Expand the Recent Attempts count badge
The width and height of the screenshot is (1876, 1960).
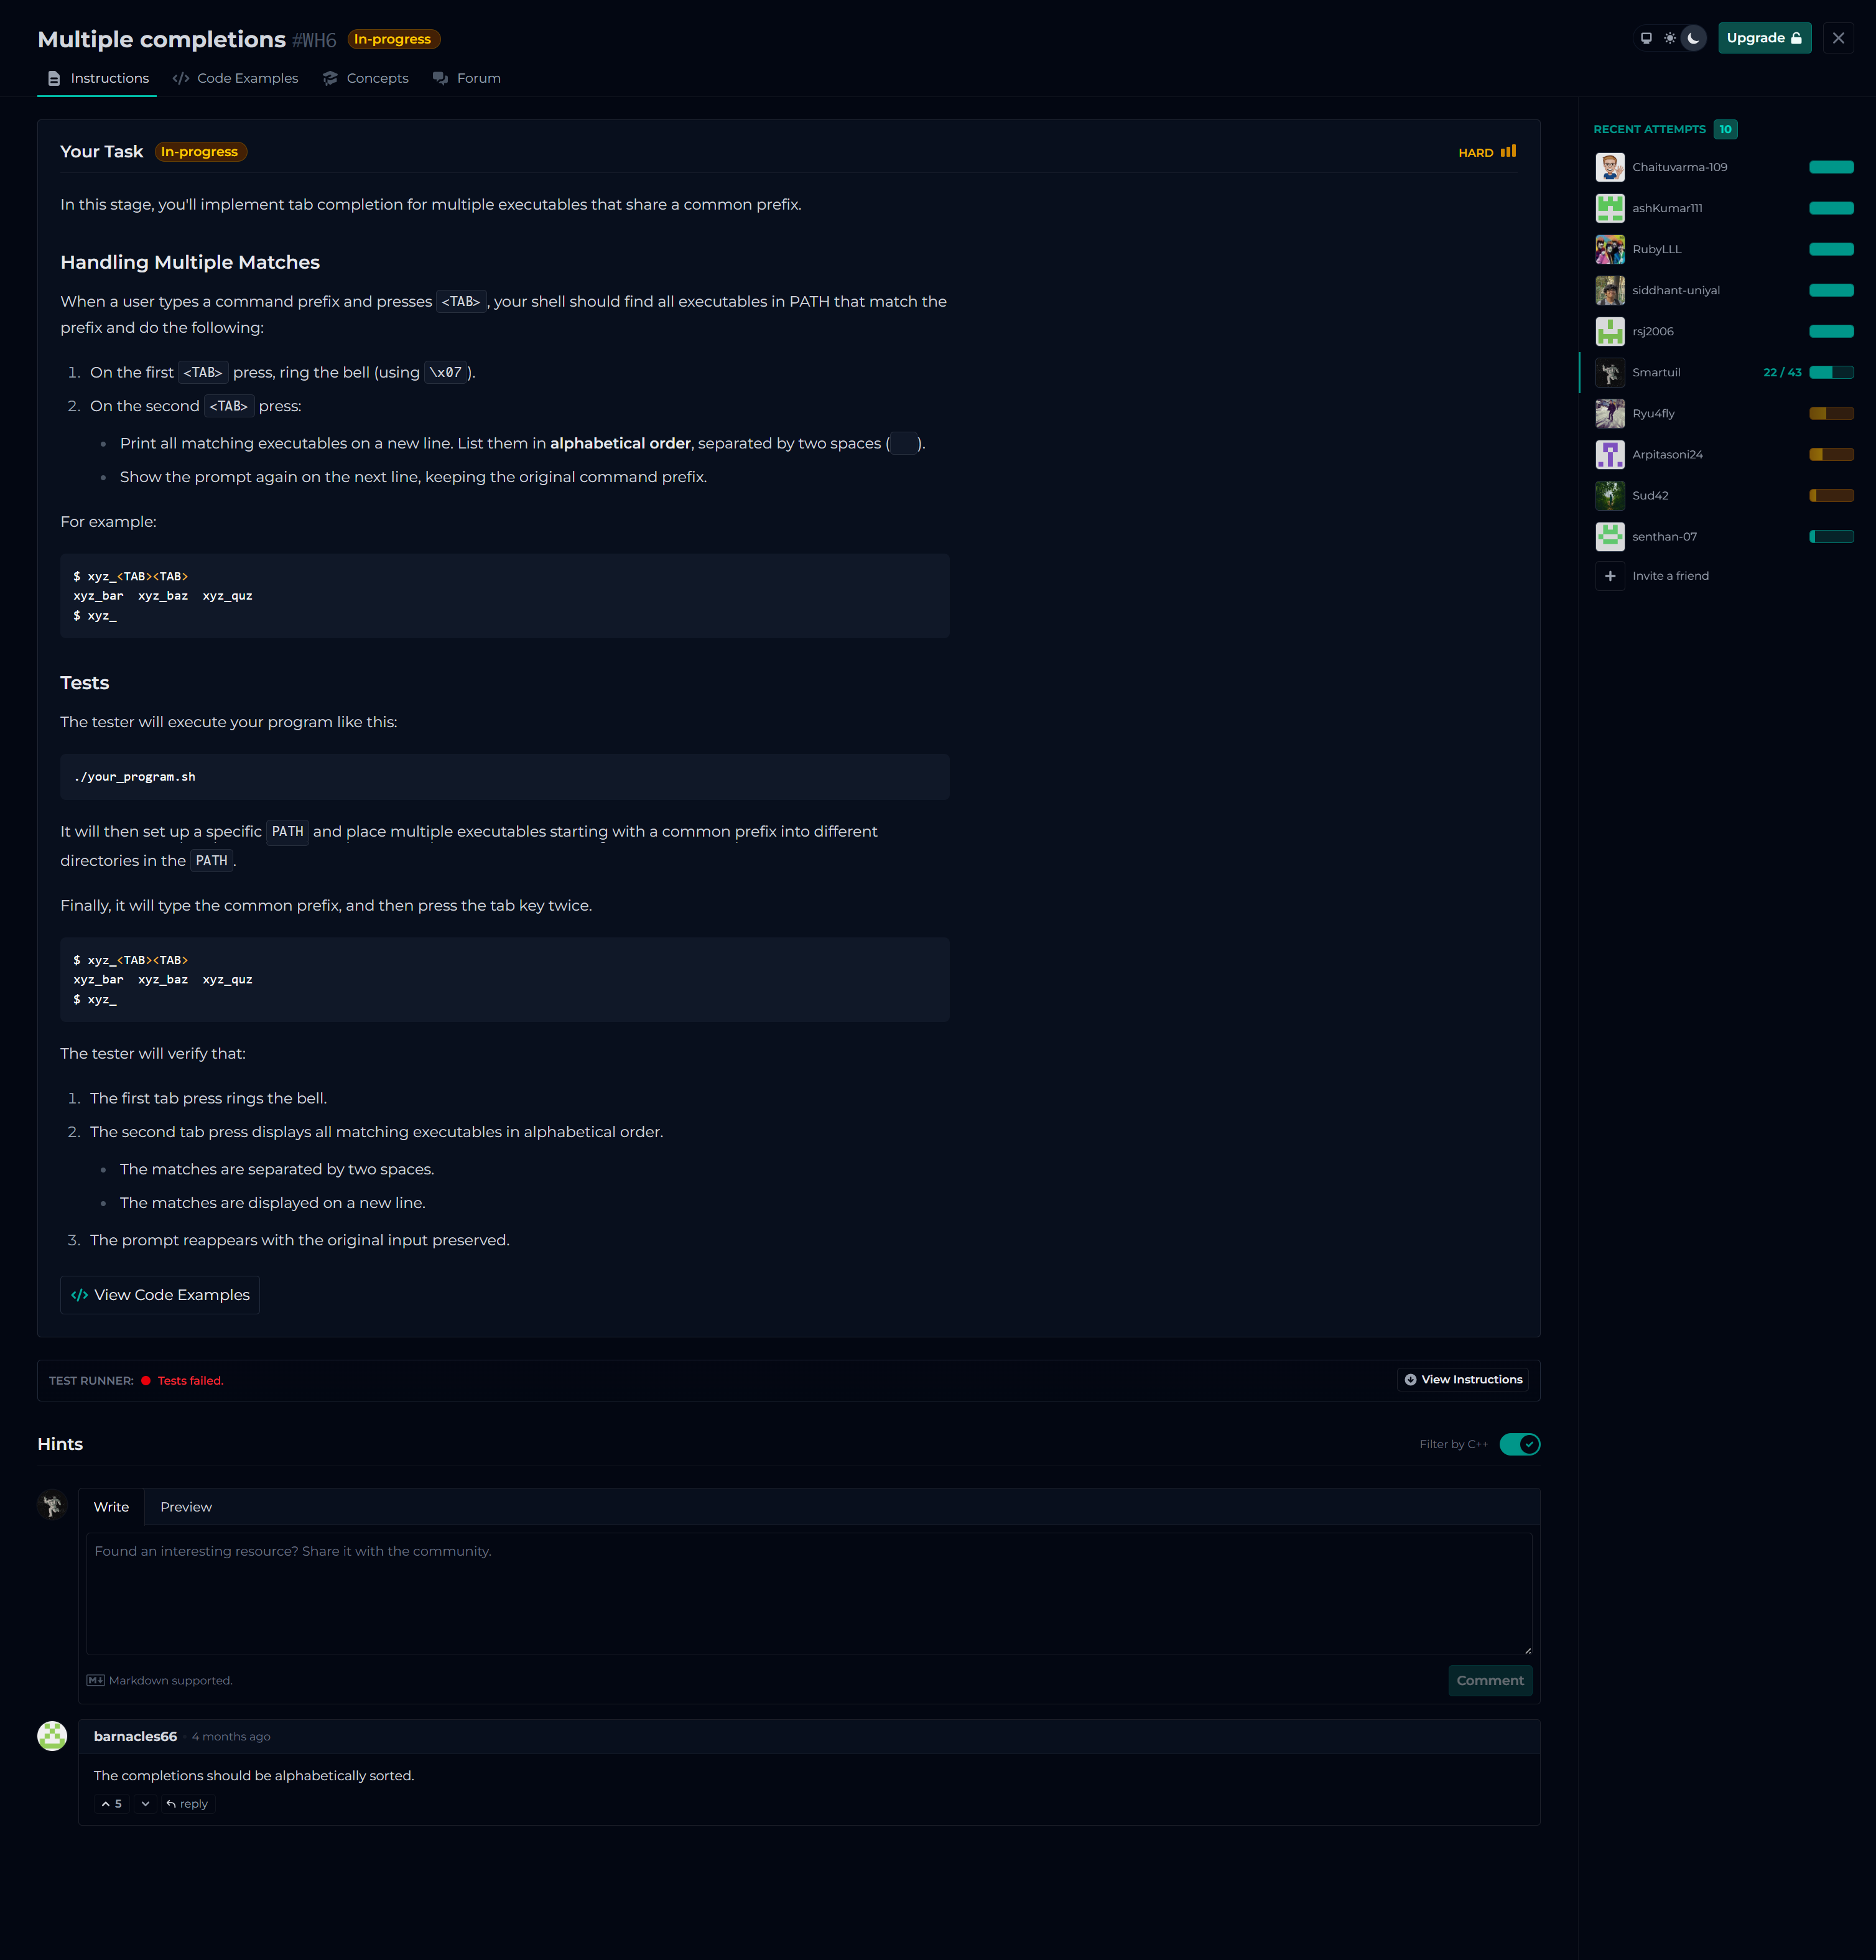[x=1725, y=129]
